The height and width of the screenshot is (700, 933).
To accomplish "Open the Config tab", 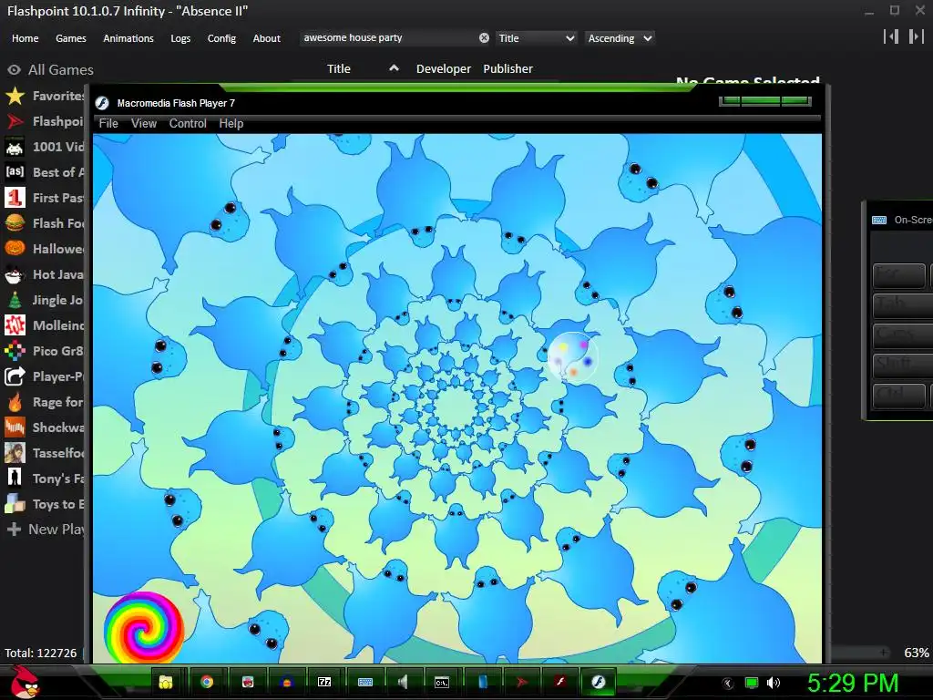I will (x=221, y=38).
